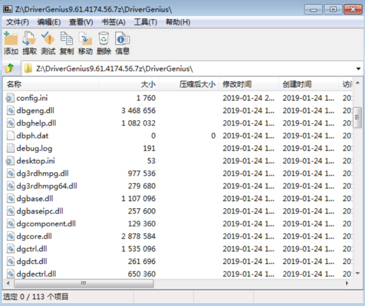The height and width of the screenshot is (306, 365).
Task: Click the size value 3 468 656
Action: pyautogui.click(x=139, y=111)
